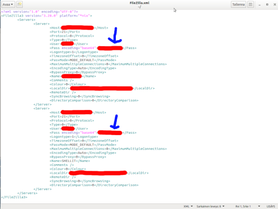The width and height of the screenshot is (278, 209).
Task: Click the first Protocol line
Action: 72,36
